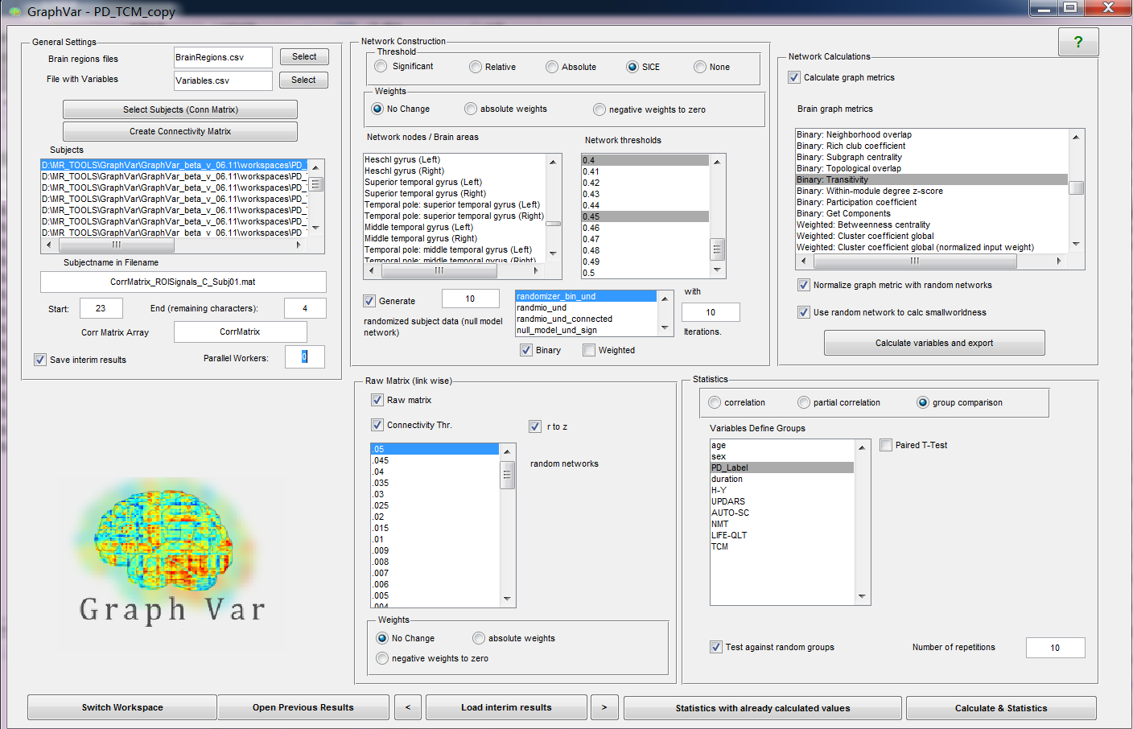Click Calculate variables and export
1133x729 pixels.
click(933, 342)
